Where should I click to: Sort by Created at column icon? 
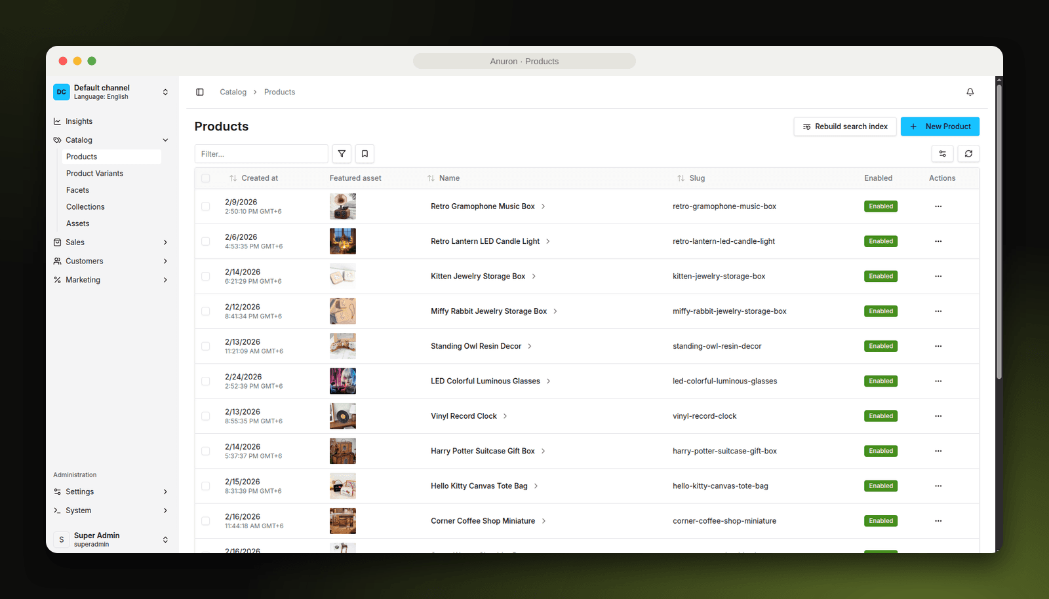click(233, 178)
